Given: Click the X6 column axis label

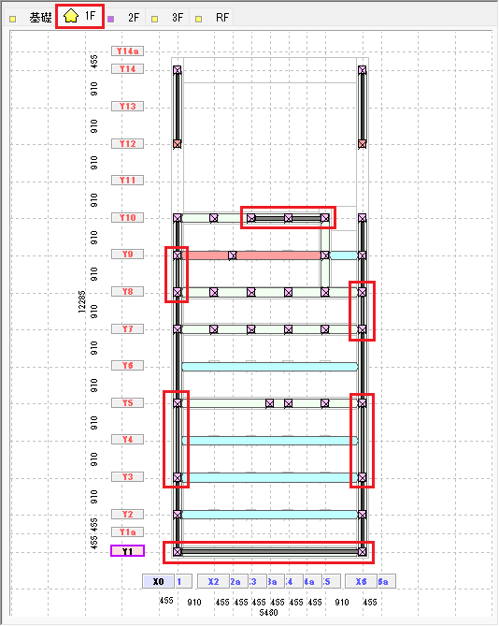Looking at the screenshot, I should pos(361,581).
